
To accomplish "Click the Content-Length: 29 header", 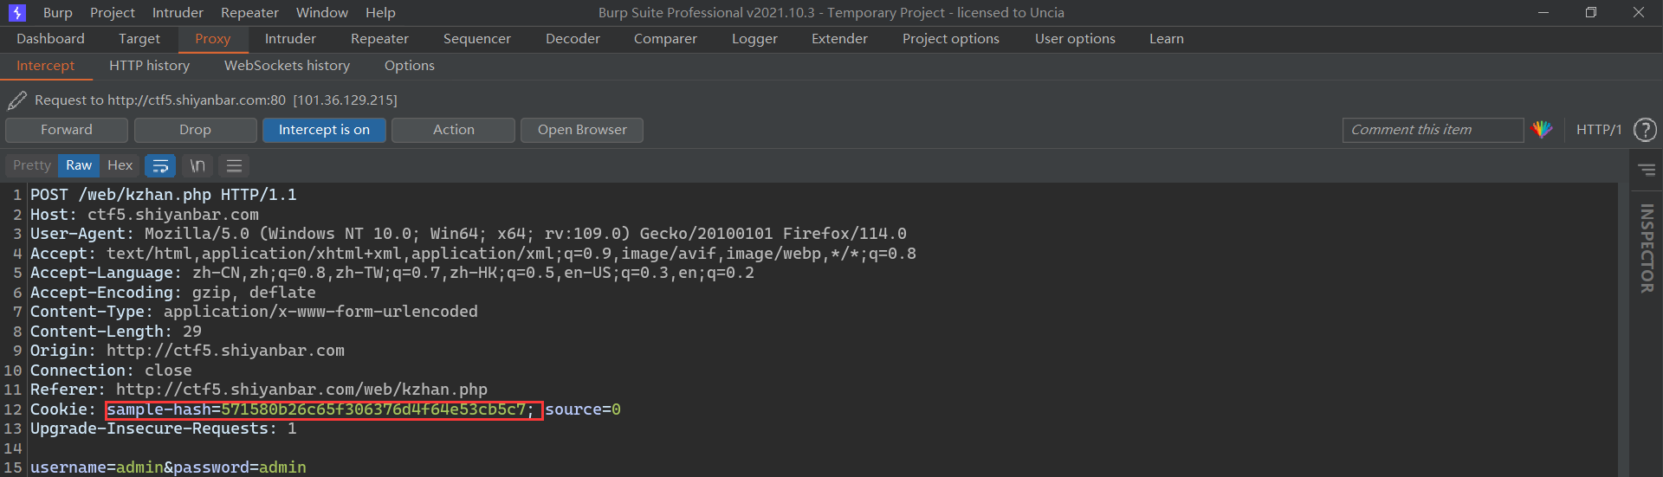I will point(116,332).
